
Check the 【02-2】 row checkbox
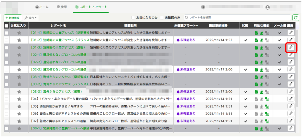click(7, 62)
